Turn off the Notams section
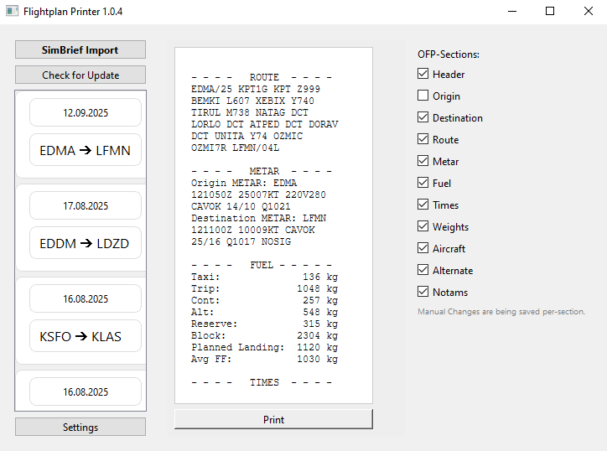The width and height of the screenshot is (607, 451). pos(423,292)
